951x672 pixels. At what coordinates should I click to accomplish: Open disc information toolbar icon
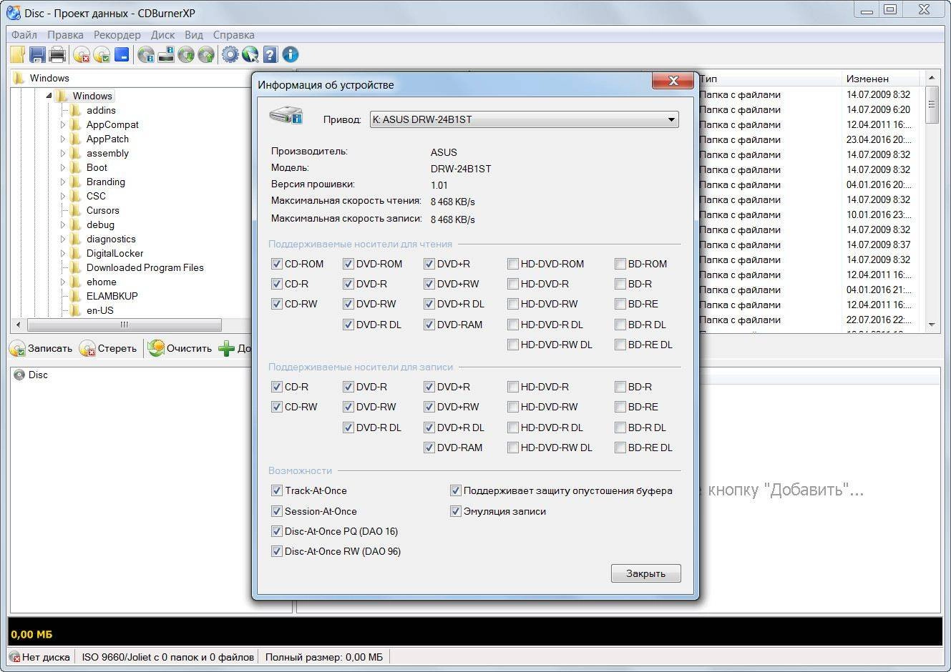tap(147, 54)
